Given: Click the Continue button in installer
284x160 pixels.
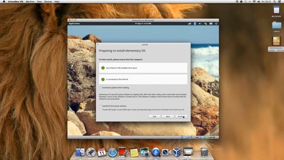Looking at the screenshot, I should 181,116.
